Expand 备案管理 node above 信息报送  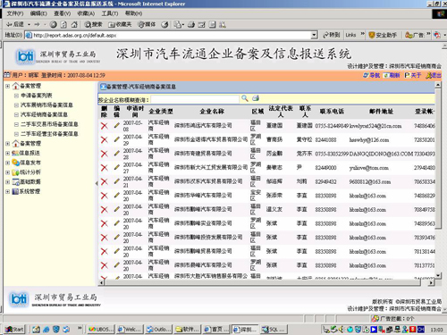pyautogui.click(x=7, y=144)
